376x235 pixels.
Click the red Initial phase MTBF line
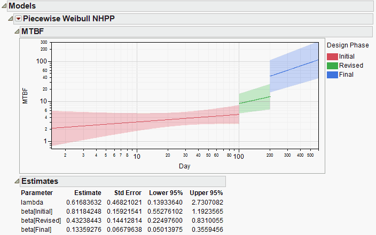click(x=146, y=121)
